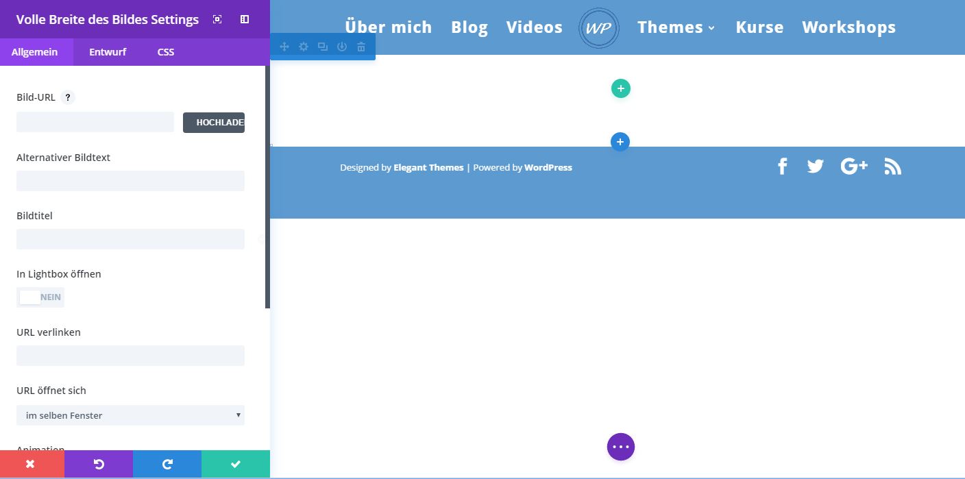Click the blue plus to add section
965x479 pixels.
[x=620, y=142]
